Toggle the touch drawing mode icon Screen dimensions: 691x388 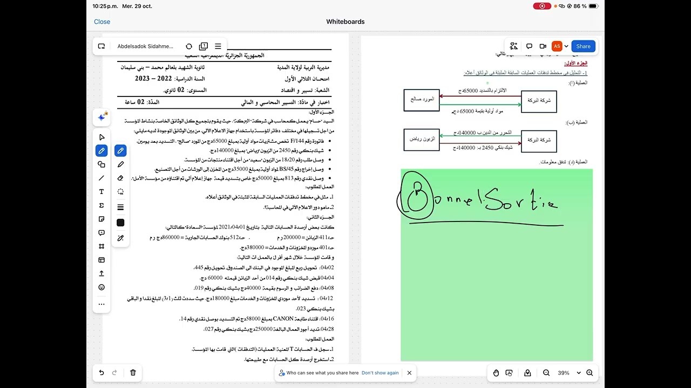click(509, 373)
